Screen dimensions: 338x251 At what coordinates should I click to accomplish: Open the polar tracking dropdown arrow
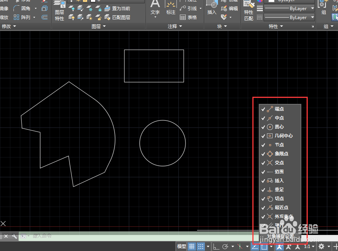click(x=233, y=246)
